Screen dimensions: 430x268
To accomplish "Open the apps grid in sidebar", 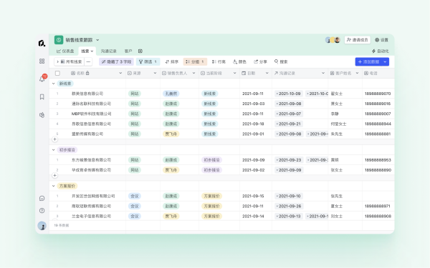I will (42, 61).
